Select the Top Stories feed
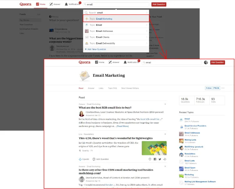 click(x=30, y=20)
